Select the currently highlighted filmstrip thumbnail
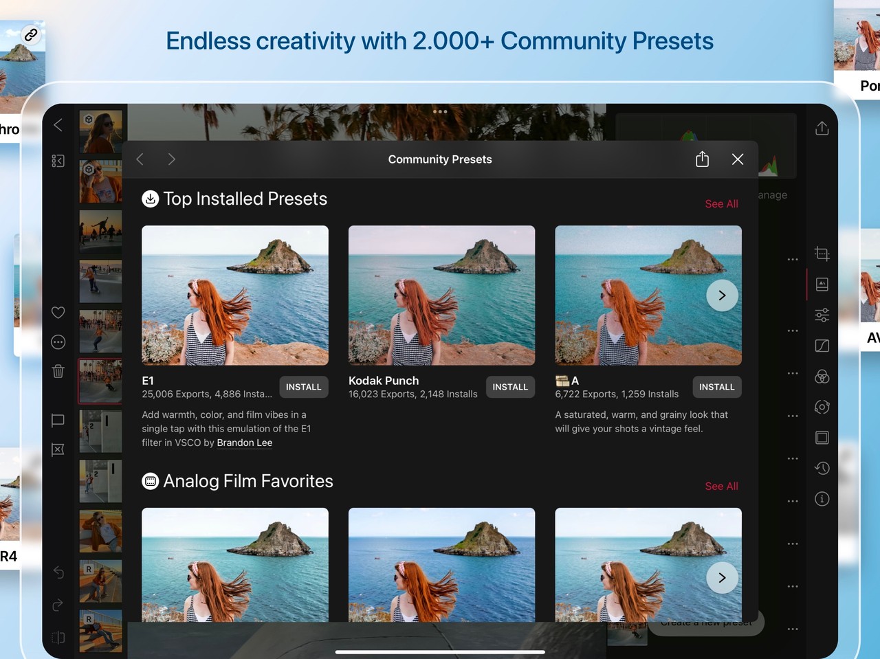Viewport: 880px width, 659px height. point(100,381)
